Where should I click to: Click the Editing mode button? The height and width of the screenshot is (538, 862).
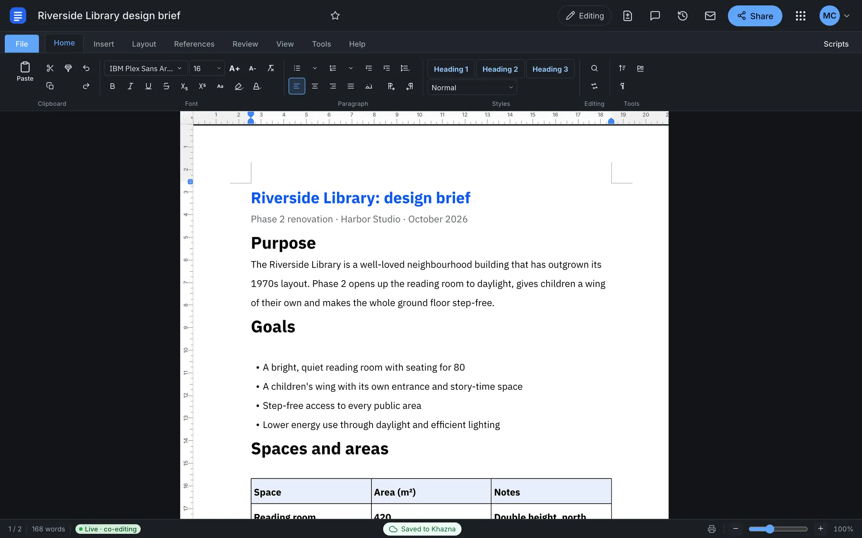[x=584, y=16]
